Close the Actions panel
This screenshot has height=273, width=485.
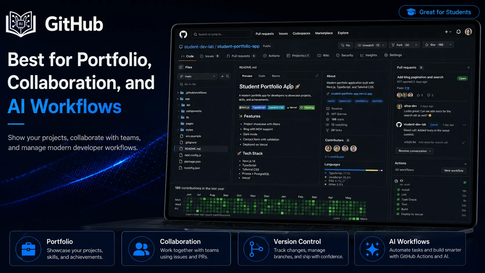465,164
